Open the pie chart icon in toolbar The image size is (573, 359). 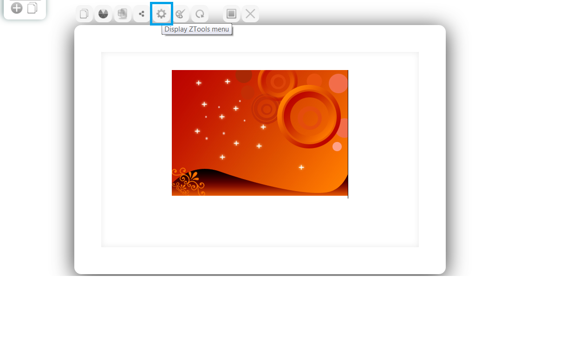click(103, 14)
